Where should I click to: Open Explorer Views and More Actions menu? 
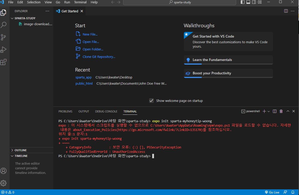pyautogui.click(x=47, y=11)
